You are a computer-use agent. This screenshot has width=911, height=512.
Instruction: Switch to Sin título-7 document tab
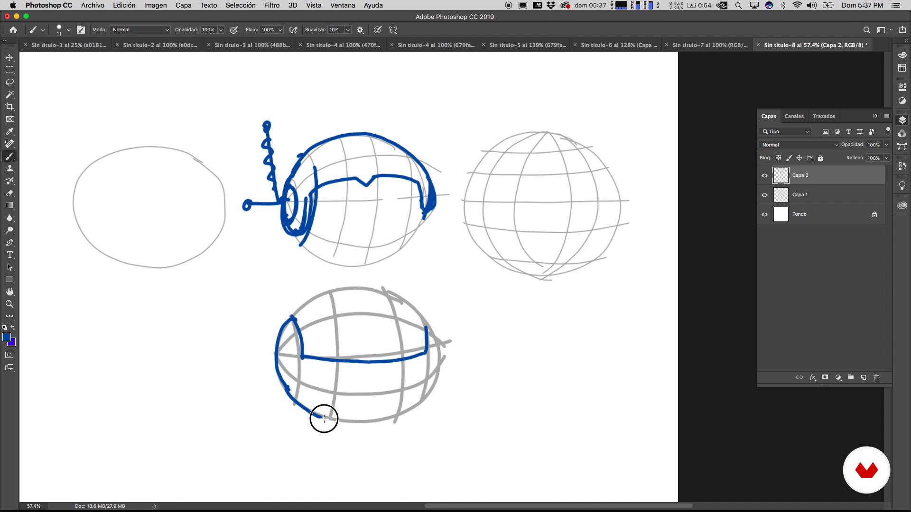(x=709, y=45)
